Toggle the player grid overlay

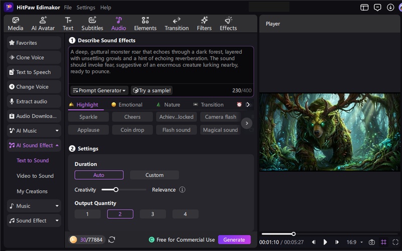click(383, 242)
